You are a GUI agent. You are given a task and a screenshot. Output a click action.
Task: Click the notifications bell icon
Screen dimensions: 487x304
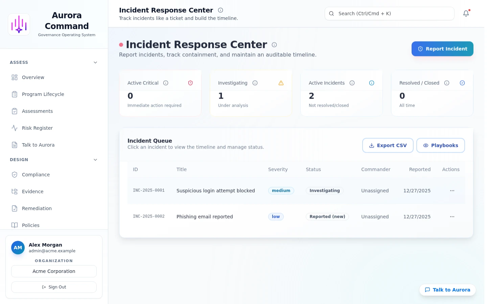pyautogui.click(x=466, y=14)
